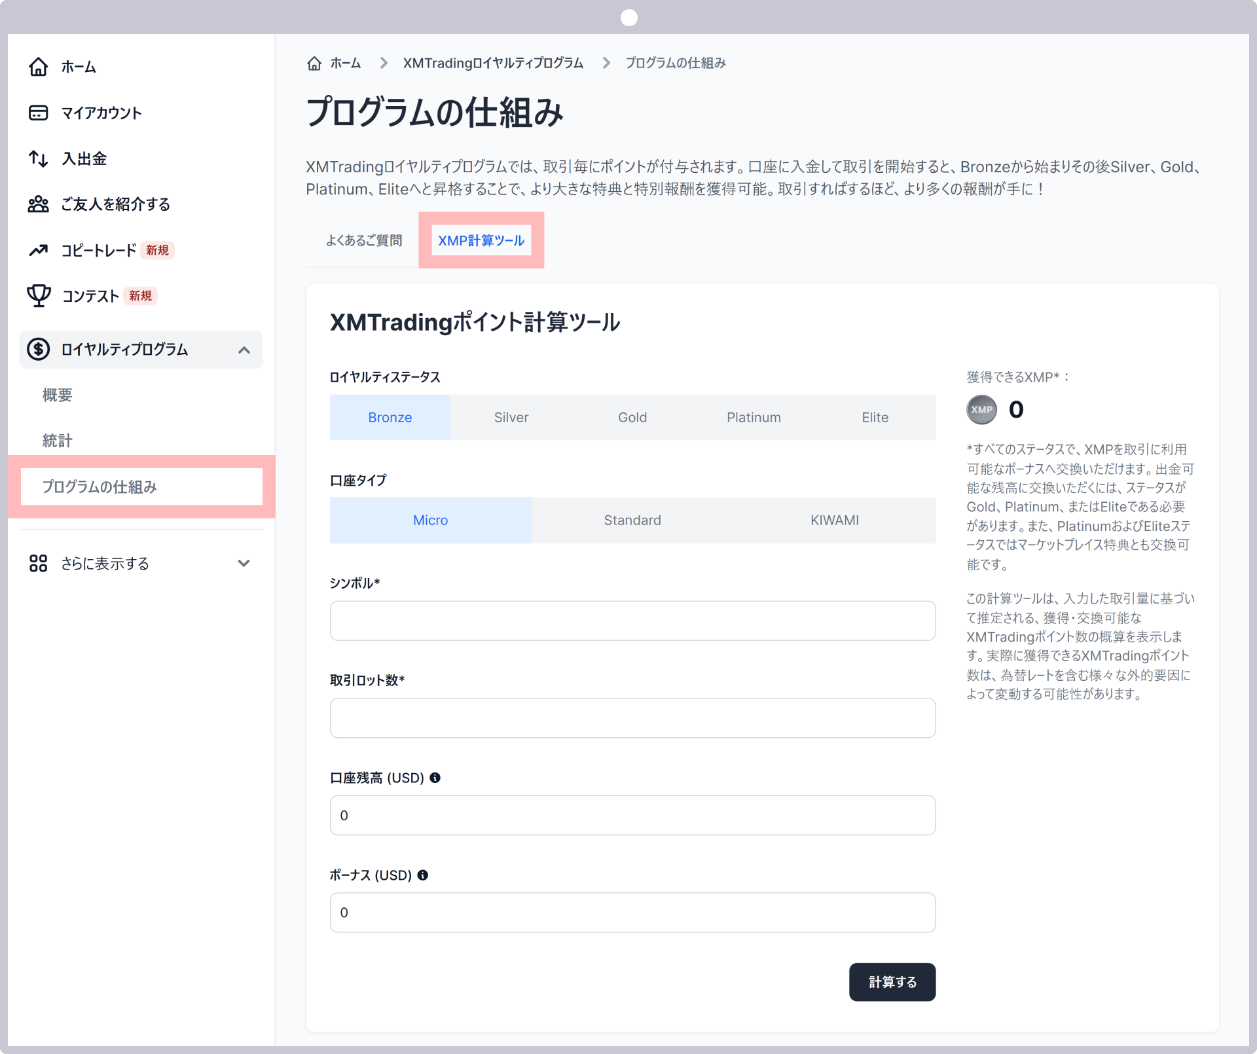
Task: Click the copy trade chart arrow icon
Action: click(x=39, y=250)
